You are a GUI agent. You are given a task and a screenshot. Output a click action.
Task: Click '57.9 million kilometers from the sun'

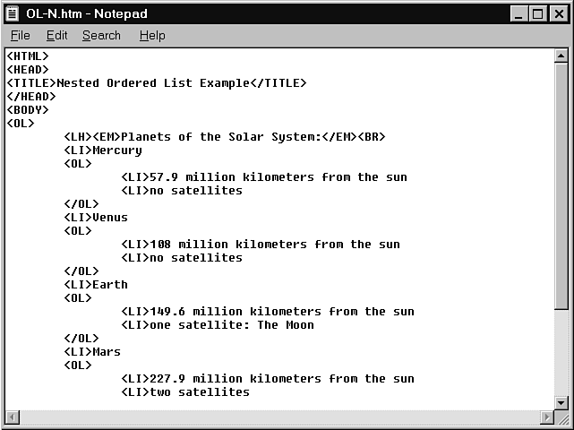tap(278, 176)
